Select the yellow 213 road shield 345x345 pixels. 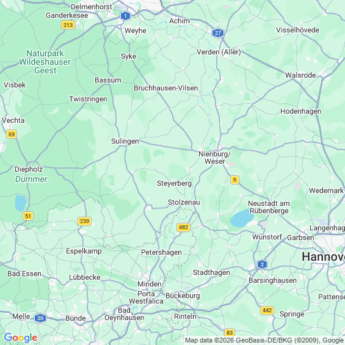68,25
